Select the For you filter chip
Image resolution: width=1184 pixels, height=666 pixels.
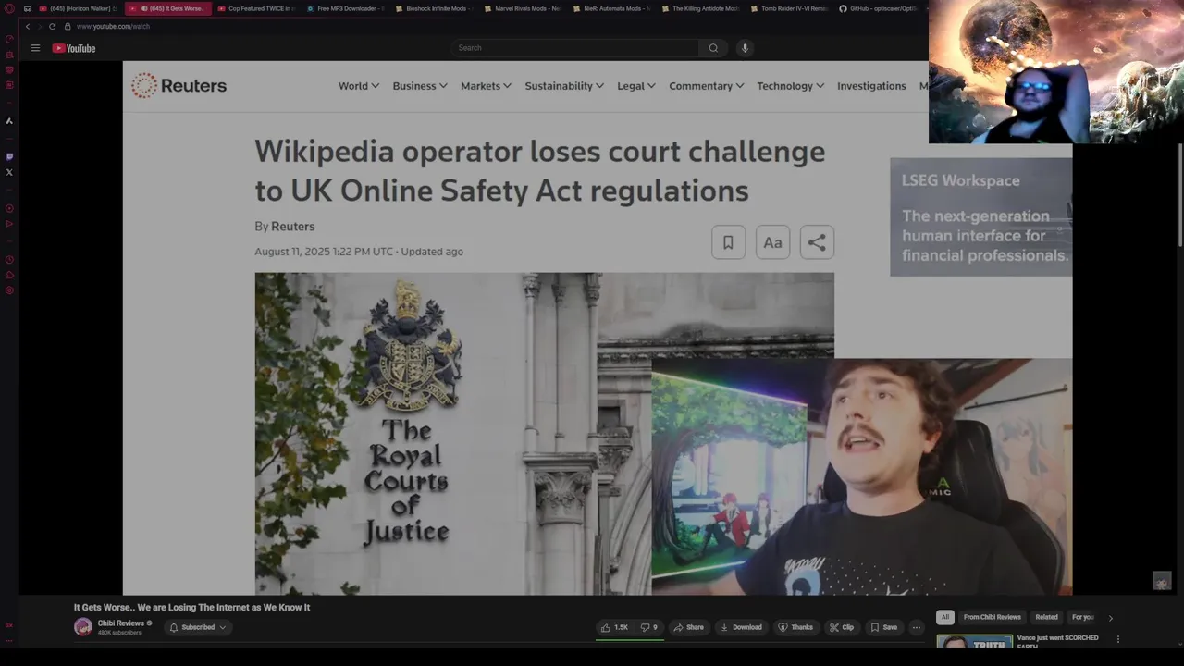click(x=1082, y=617)
